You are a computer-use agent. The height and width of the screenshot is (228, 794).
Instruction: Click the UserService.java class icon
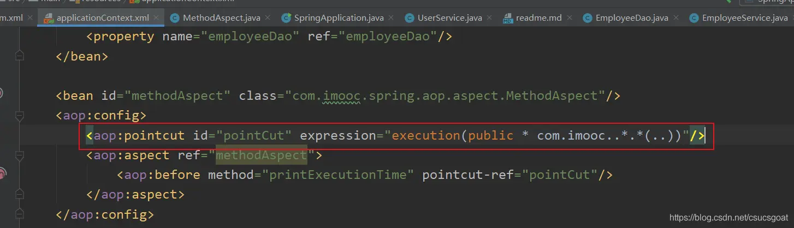pos(410,18)
